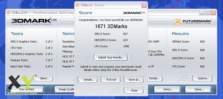Screen dimensions: 223x99
Task: Click CPU Score value 1880
Action: [126, 46]
